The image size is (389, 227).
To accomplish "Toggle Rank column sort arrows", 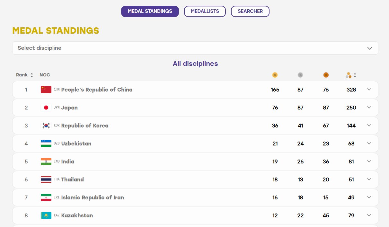I will click(31, 75).
